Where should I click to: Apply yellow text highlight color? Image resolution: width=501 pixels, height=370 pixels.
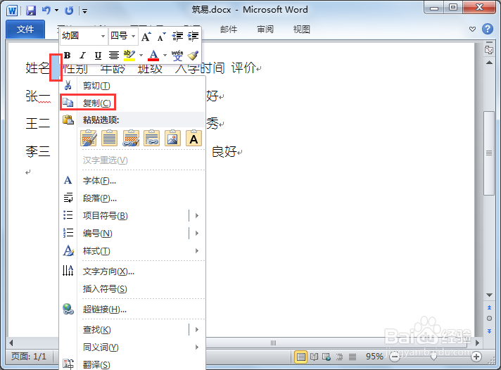[129, 56]
